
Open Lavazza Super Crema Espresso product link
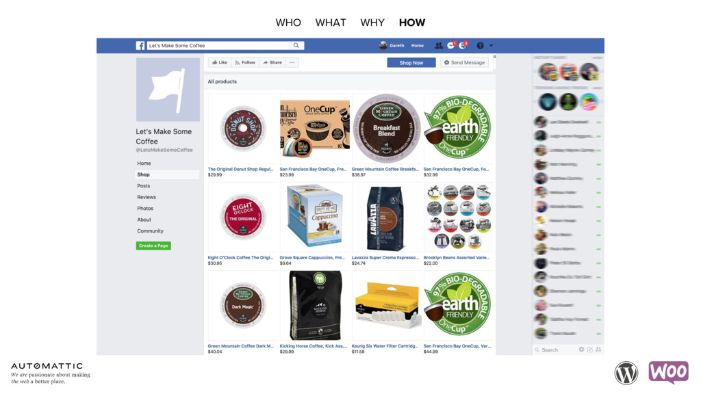point(385,258)
